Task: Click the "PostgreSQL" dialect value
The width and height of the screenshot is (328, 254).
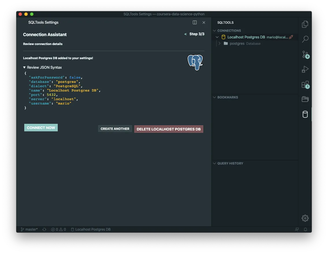Action: [67, 86]
